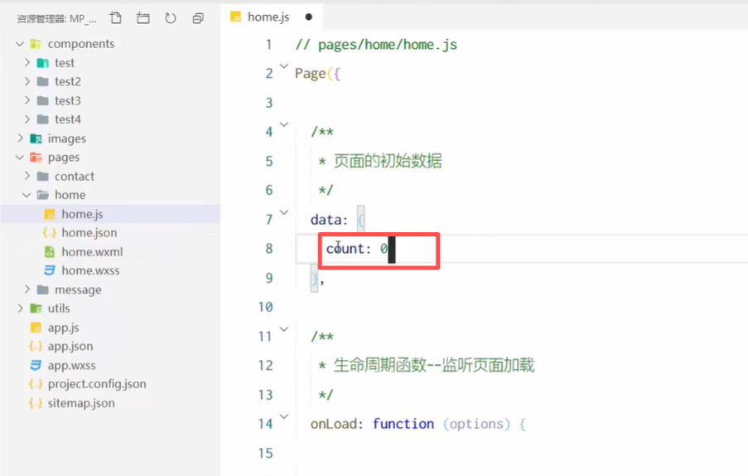Collapse the home folder chevron
748x476 pixels.
pos(27,195)
